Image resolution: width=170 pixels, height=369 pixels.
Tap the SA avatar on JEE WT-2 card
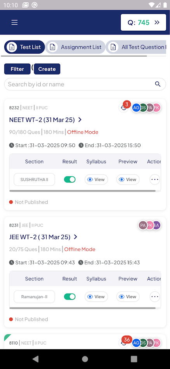(156, 225)
